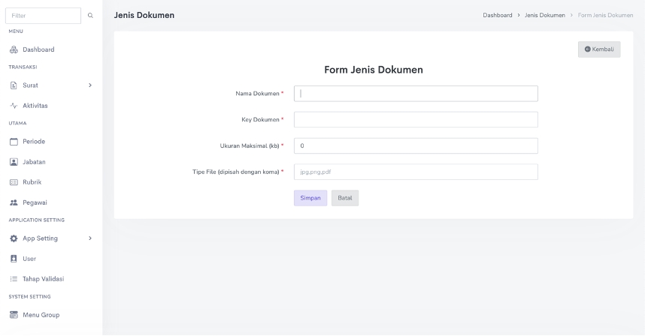Click the Aktivitas pulse icon
645x336 pixels.
pos(14,106)
